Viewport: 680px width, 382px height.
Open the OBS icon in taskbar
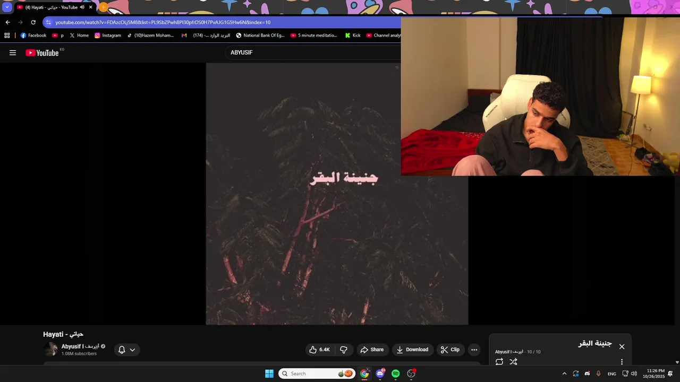click(x=411, y=374)
